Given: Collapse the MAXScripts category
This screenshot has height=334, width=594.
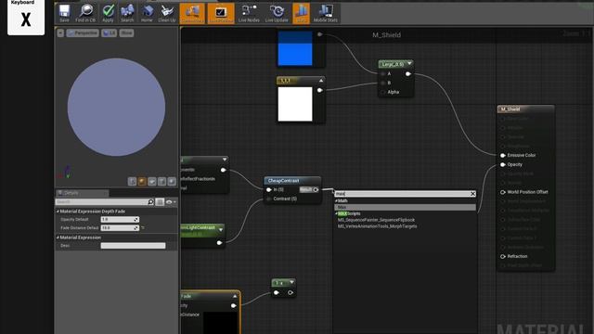Looking at the screenshot, I should (336, 213).
